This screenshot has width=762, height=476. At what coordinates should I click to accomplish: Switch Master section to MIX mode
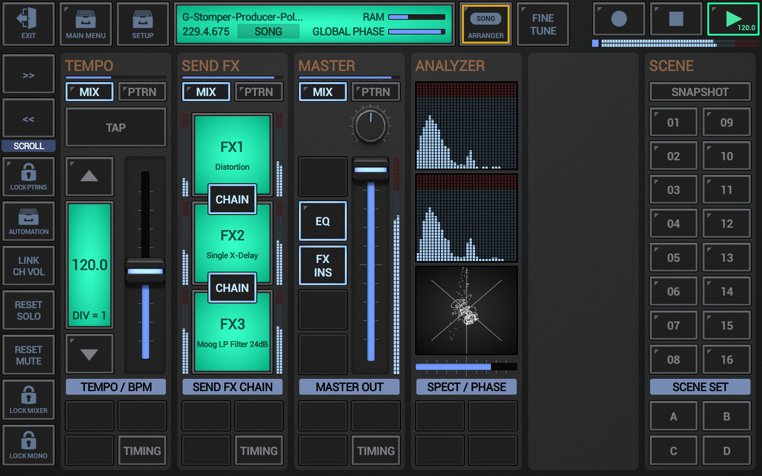coord(322,92)
